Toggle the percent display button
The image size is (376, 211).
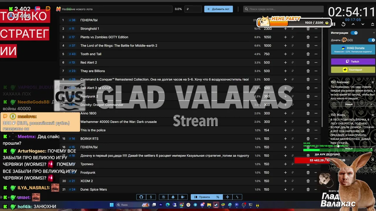[218, 197]
